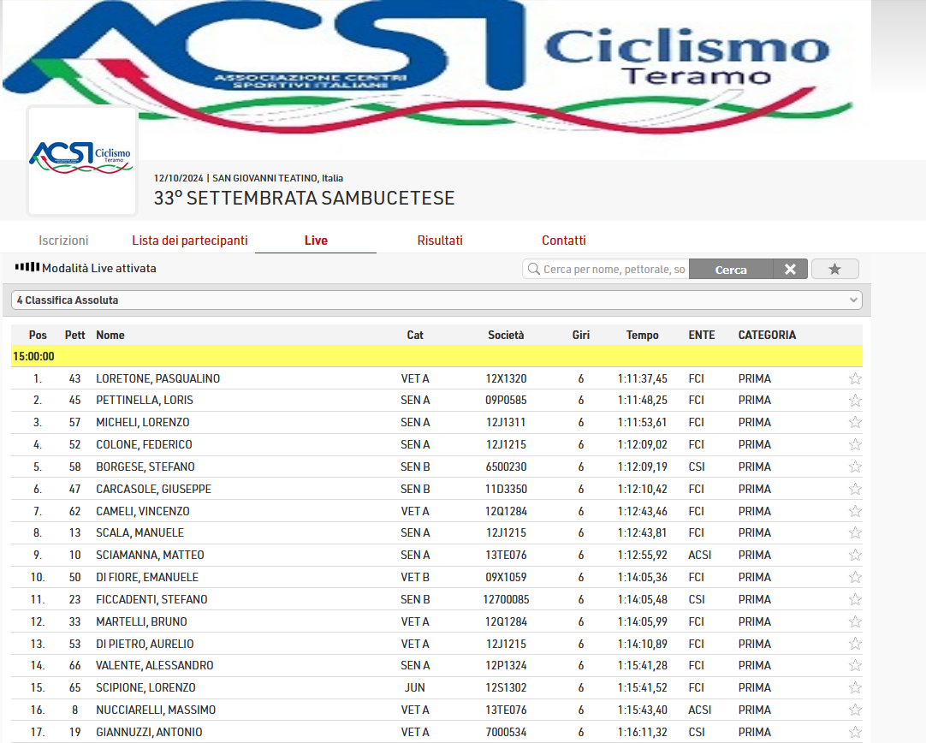Star DI FIORE, EMANUELE as favorite
Screen dimensions: 926x743
coord(855,577)
